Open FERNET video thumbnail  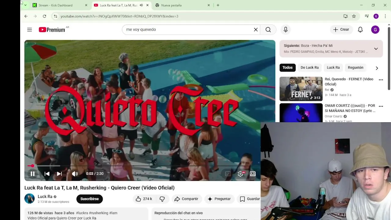click(x=301, y=89)
